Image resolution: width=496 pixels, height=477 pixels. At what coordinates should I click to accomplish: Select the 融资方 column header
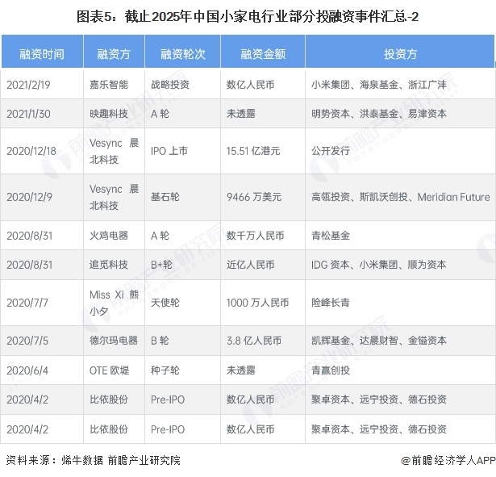coord(114,54)
